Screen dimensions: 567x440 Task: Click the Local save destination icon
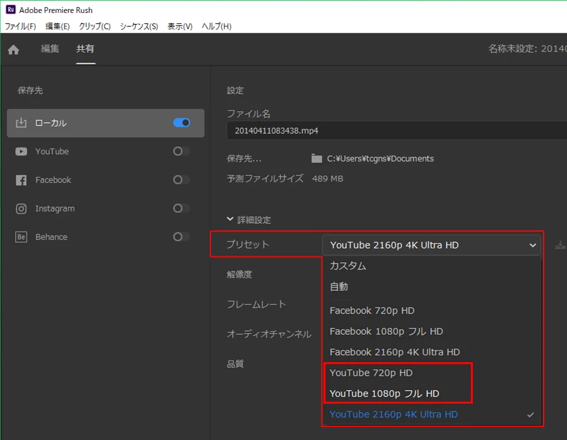click(x=21, y=123)
